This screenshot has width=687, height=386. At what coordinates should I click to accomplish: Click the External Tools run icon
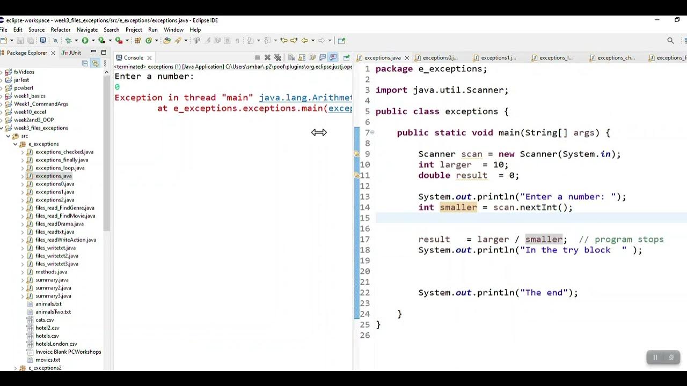pyautogui.click(x=119, y=40)
